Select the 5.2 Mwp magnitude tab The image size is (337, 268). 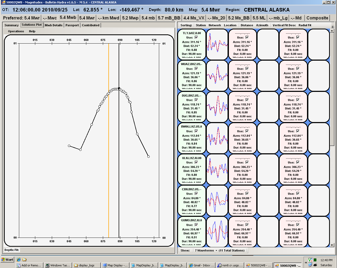coord(130,18)
